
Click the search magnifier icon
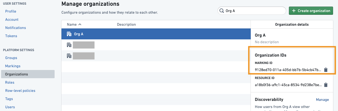tap(222, 11)
